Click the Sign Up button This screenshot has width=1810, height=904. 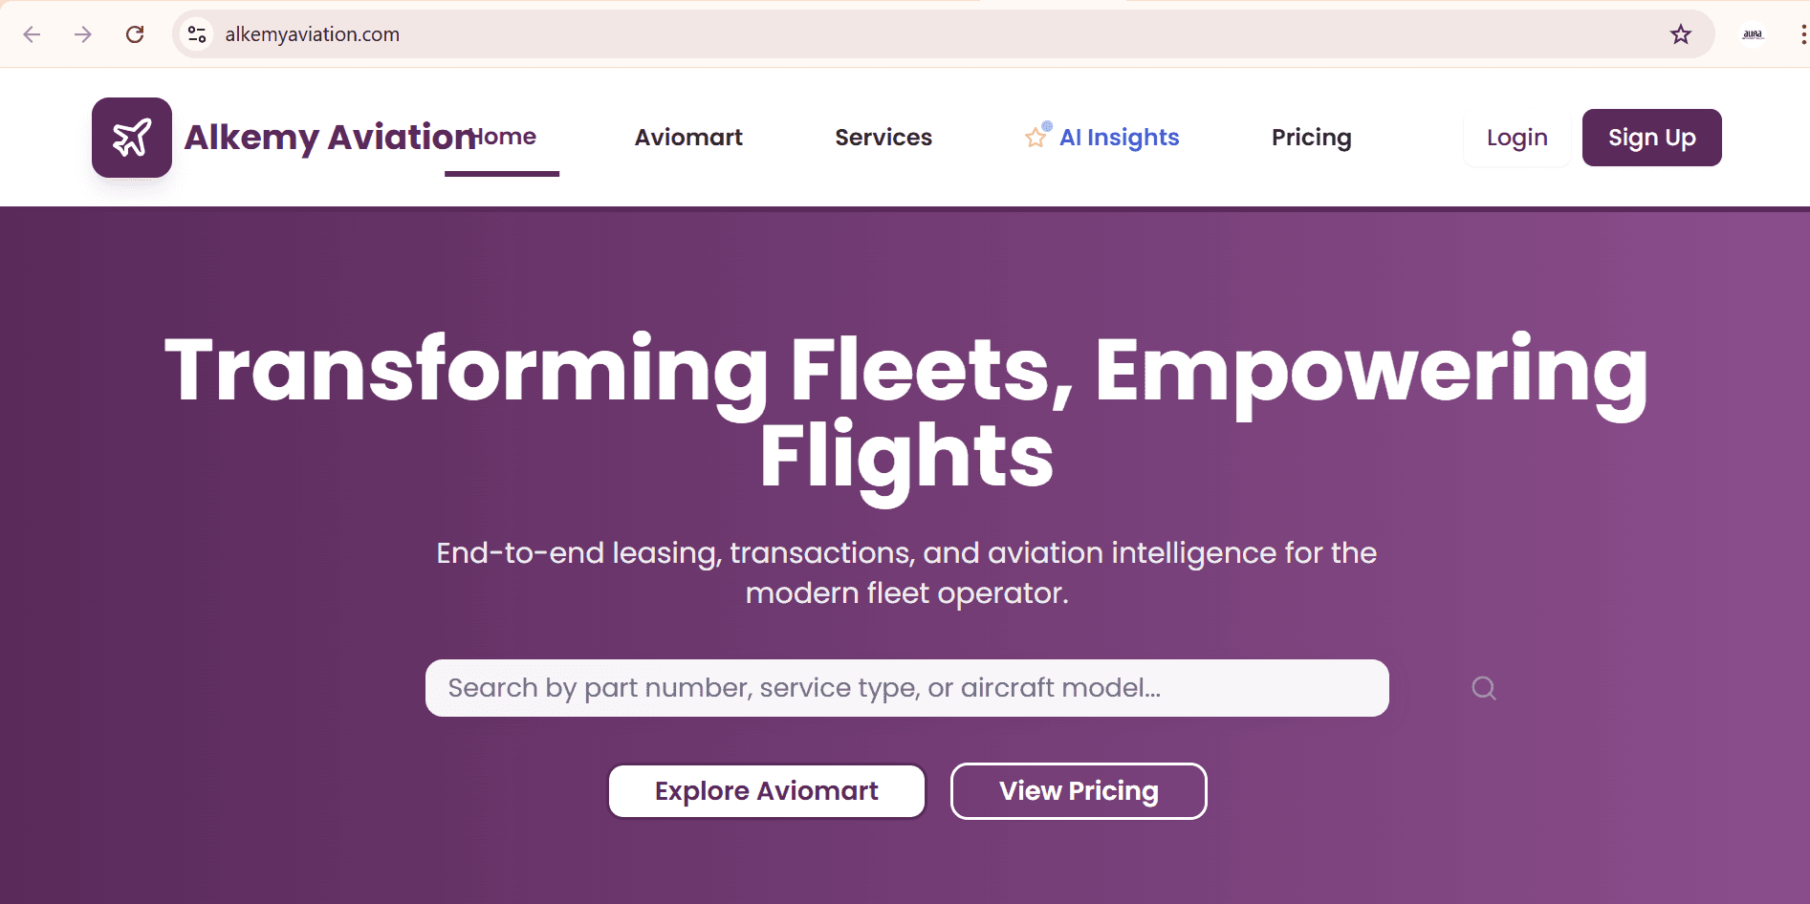1651,137
